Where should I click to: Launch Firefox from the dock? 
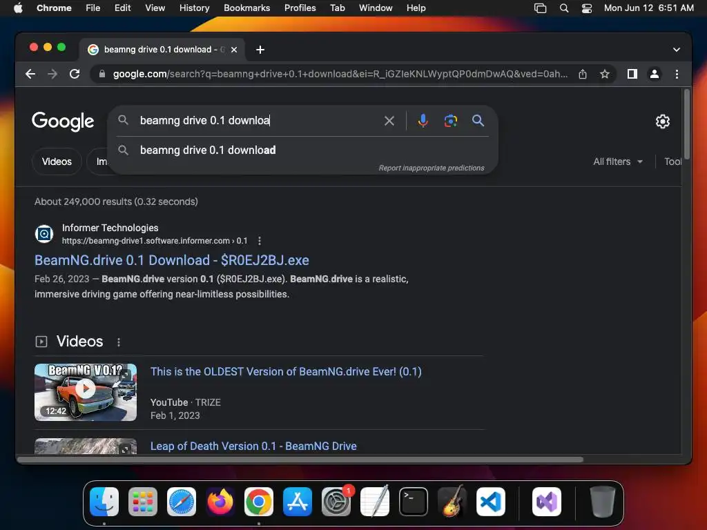point(220,502)
